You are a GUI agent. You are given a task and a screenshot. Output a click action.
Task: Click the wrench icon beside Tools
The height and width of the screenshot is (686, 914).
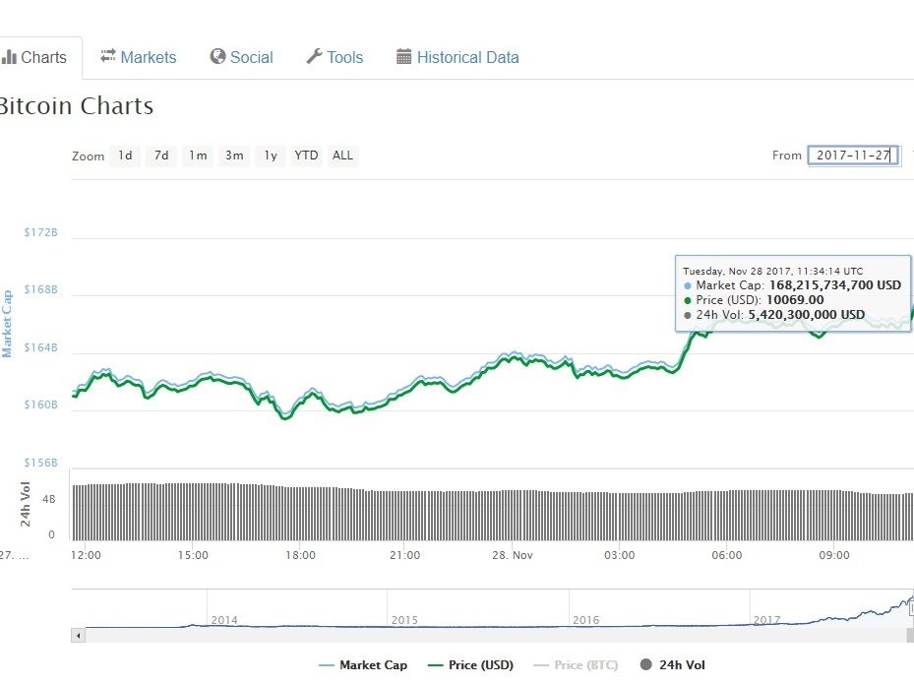pos(314,56)
